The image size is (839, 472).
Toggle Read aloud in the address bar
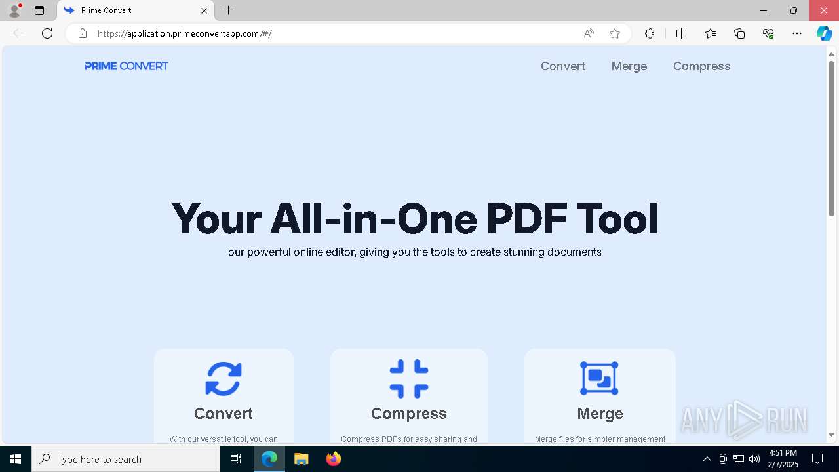pos(589,33)
